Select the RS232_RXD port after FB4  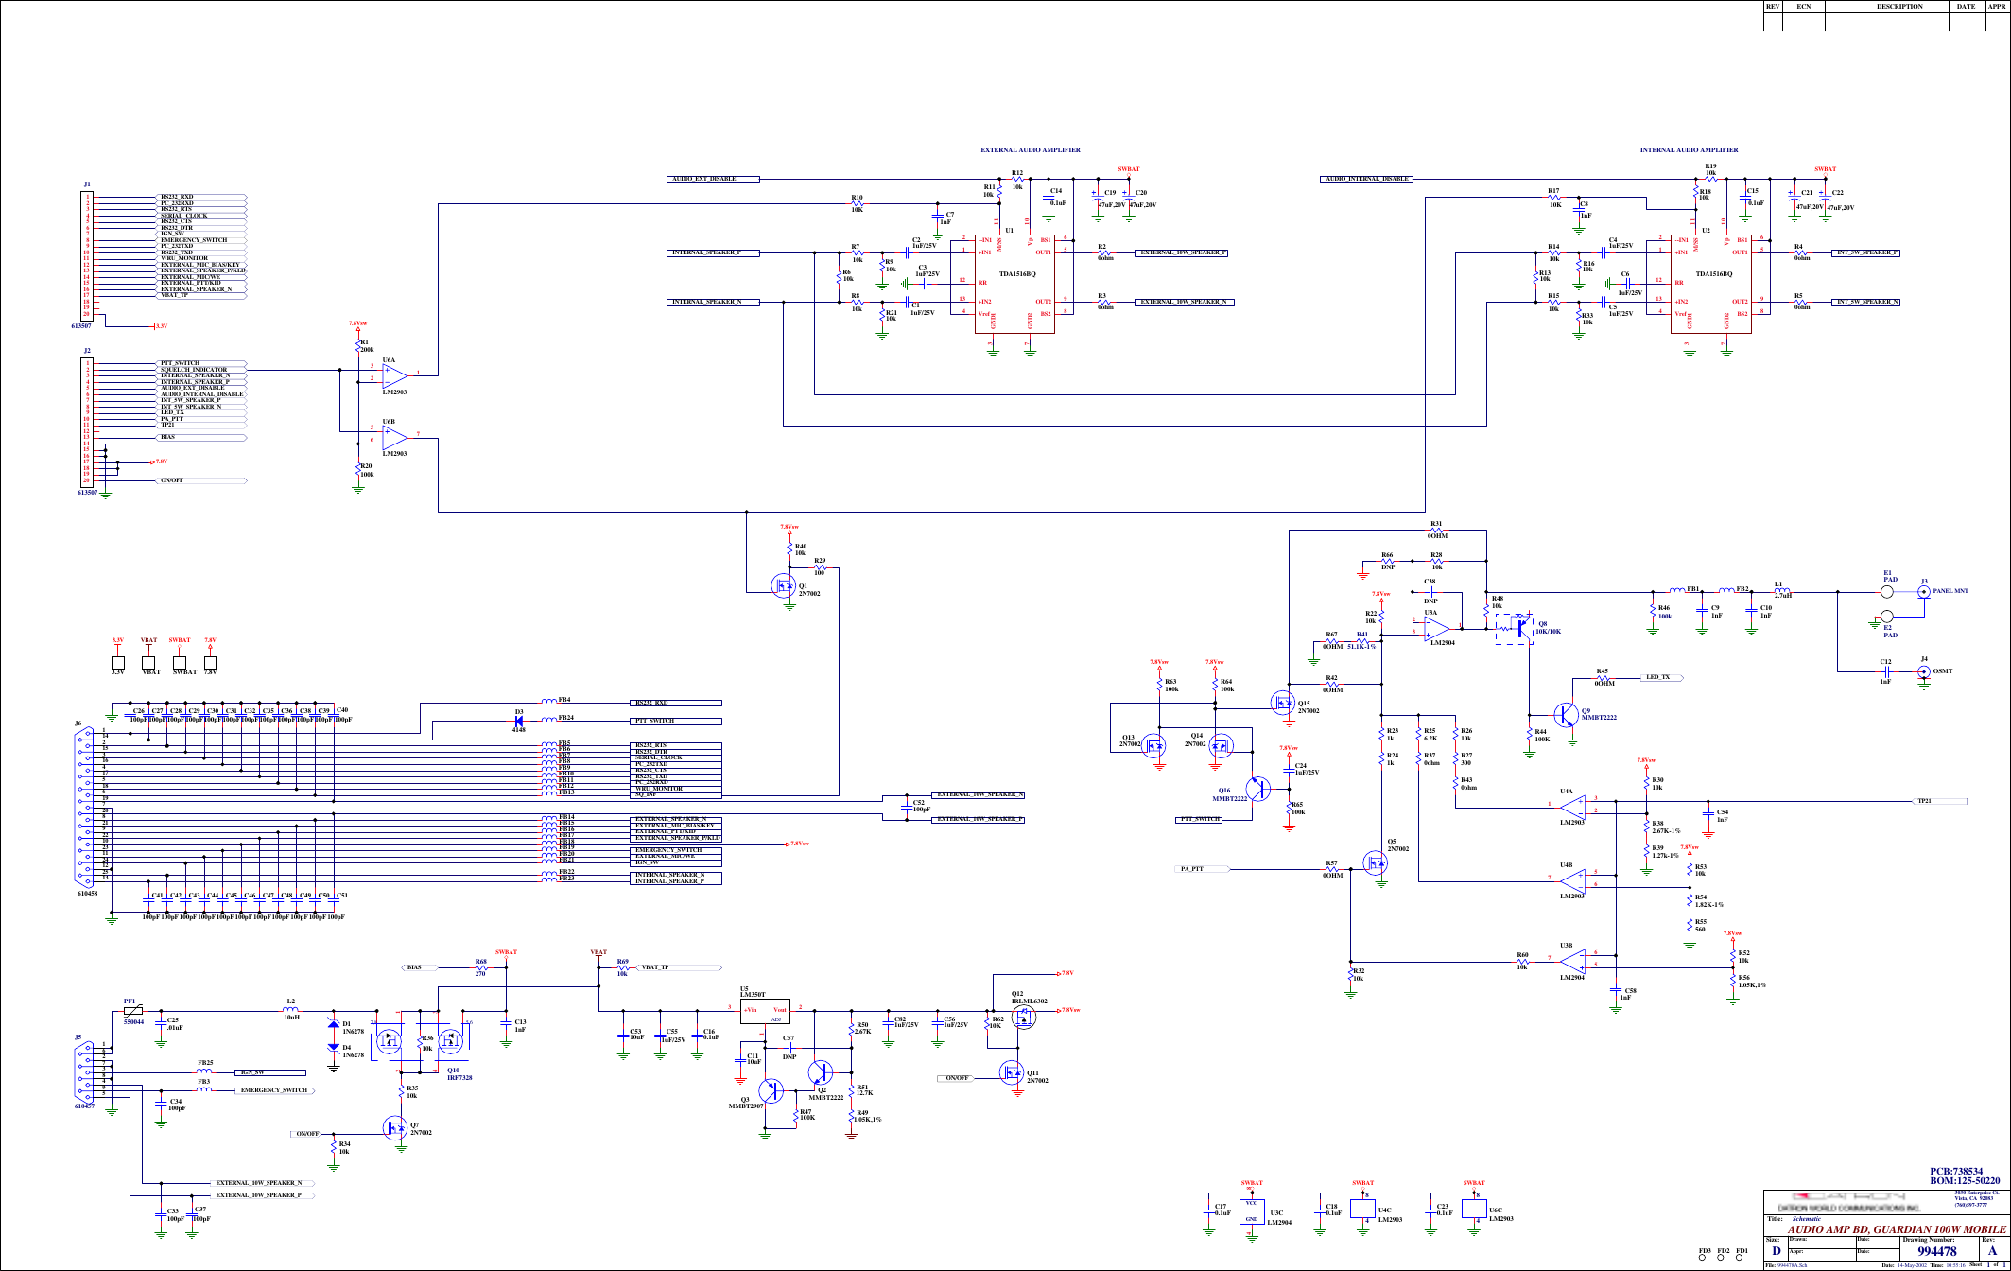click(x=677, y=704)
